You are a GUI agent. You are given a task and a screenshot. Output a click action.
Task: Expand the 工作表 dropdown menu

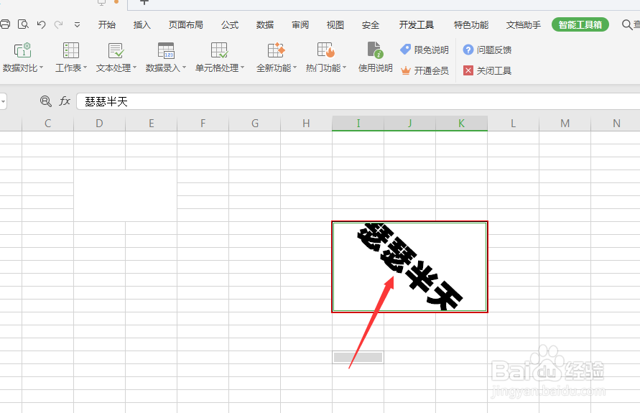click(x=85, y=68)
